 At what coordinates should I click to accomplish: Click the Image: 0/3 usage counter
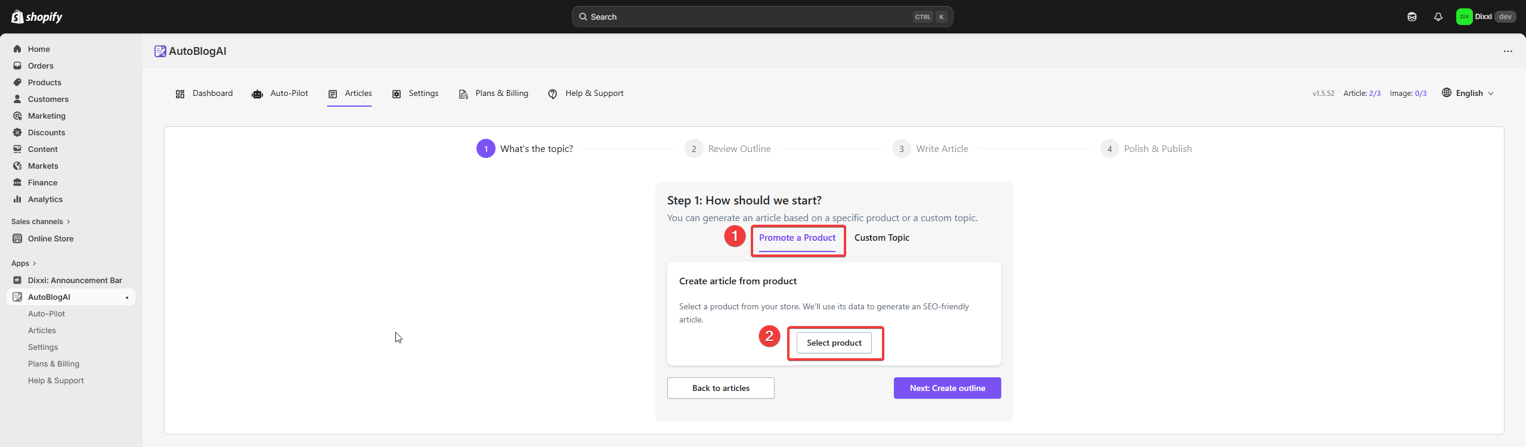(1408, 94)
